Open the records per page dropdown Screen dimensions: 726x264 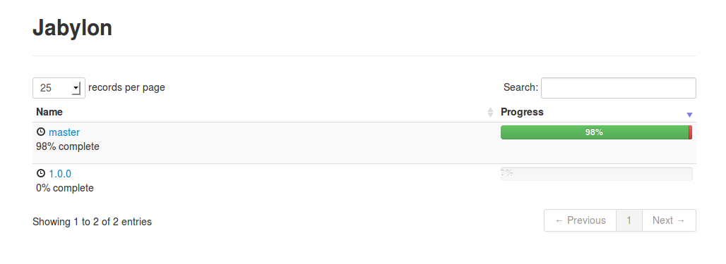pyautogui.click(x=59, y=88)
